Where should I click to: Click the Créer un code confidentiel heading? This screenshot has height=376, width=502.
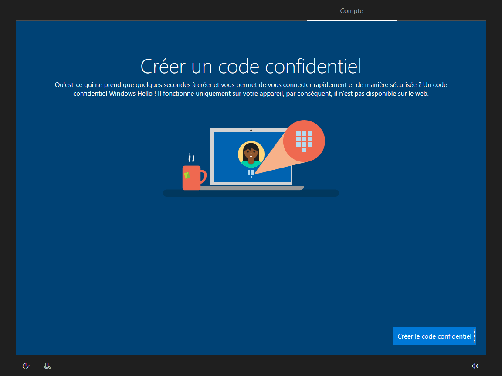[x=251, y=67]
